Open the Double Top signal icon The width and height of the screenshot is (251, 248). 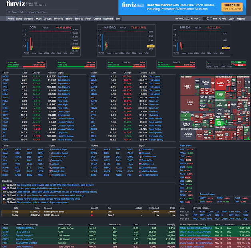(x=140, y=161)
